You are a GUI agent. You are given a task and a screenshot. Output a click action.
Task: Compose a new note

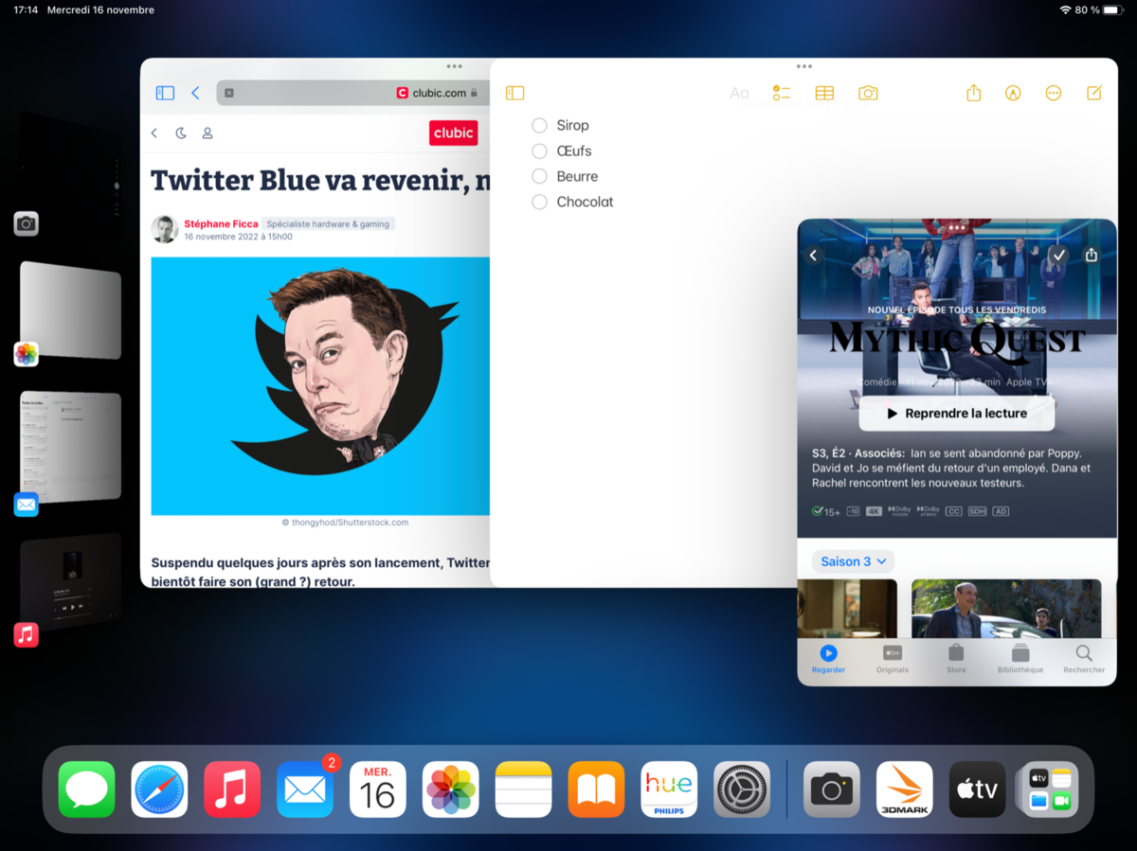pos(1094,93)
